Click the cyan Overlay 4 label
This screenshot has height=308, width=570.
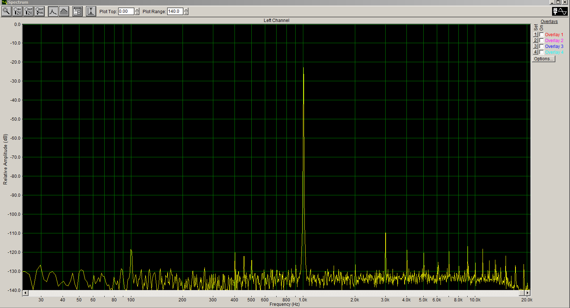554,52
